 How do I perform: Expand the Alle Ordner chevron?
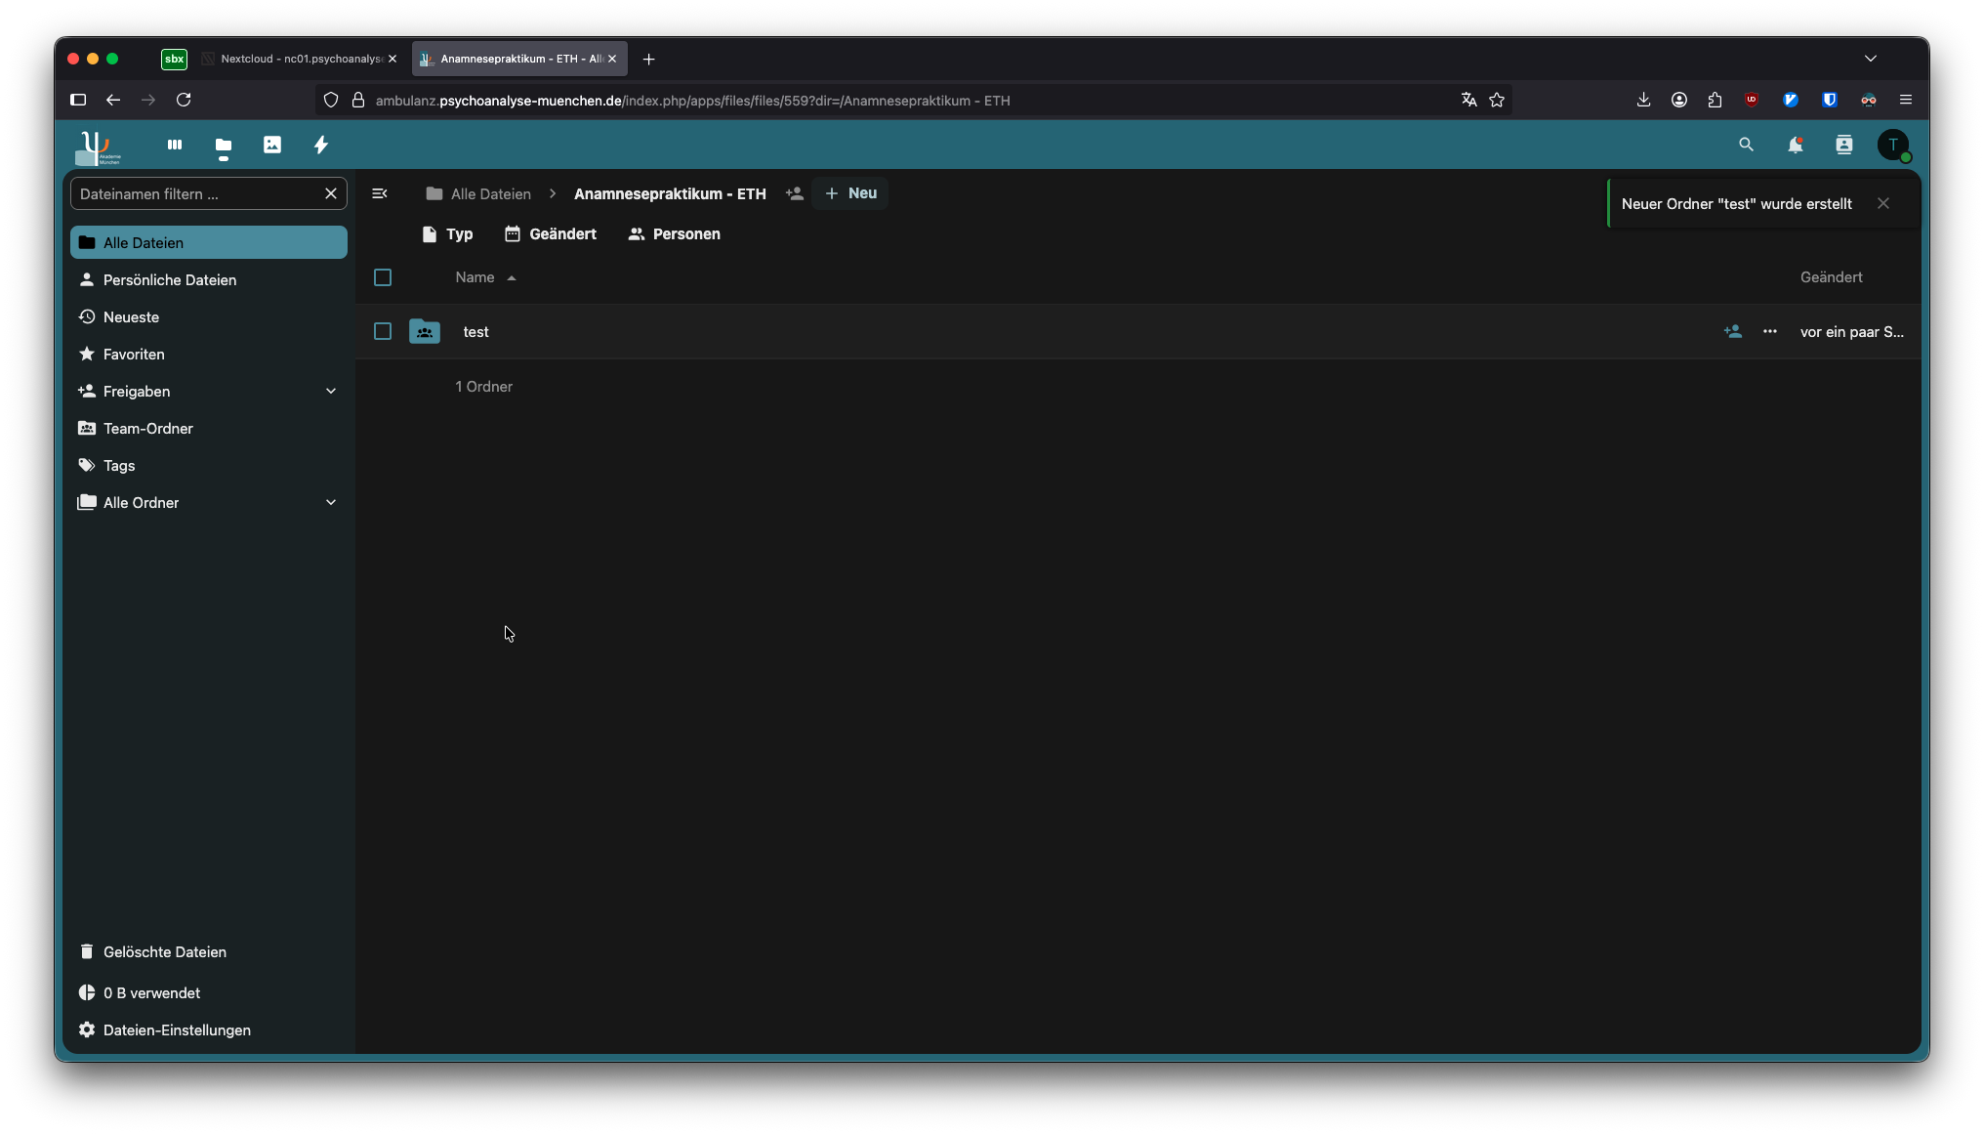(331, 503)
